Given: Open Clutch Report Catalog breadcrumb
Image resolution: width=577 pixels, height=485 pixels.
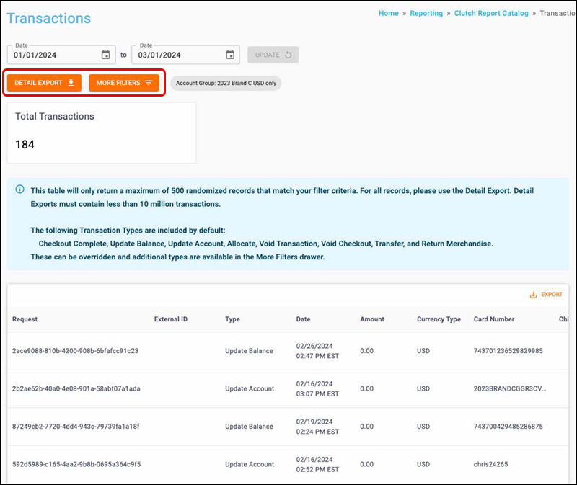Looking at the screenshot, I should pyautogui.click(x=491, y=13).
